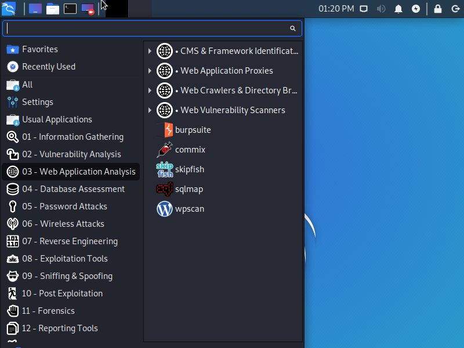Open the 05 - Password Attacks category
Viewport: 464px width, 348px height.
coord(64,206)
